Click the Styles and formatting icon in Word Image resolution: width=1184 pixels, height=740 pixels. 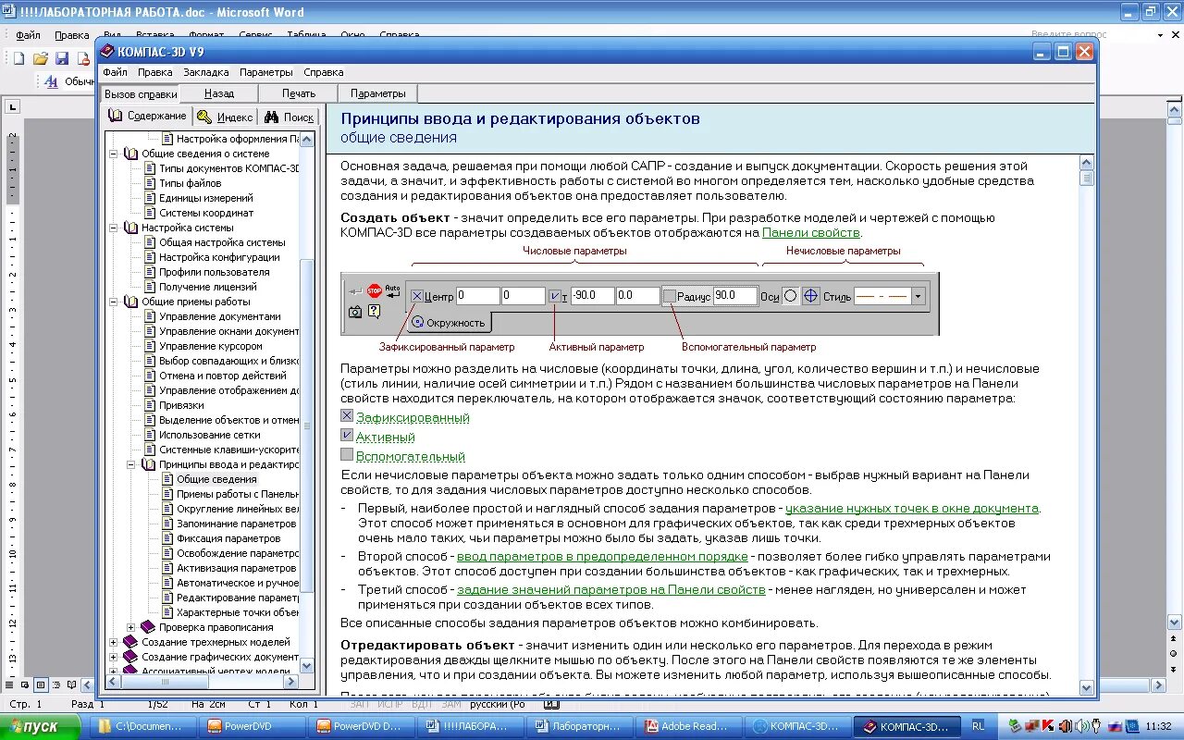pos(50,81)
